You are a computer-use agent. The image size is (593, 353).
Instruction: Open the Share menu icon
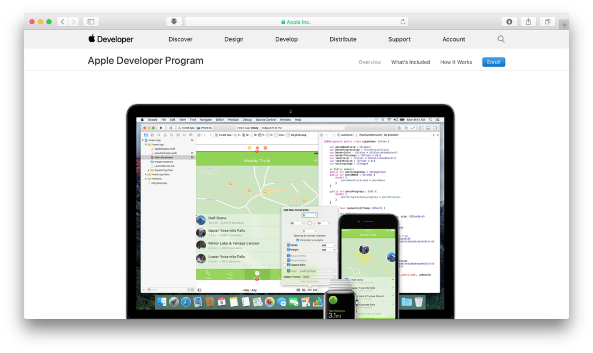[x=528, y=22]
